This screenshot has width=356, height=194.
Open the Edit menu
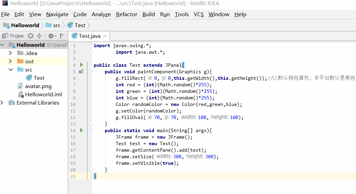click(19, 14)
